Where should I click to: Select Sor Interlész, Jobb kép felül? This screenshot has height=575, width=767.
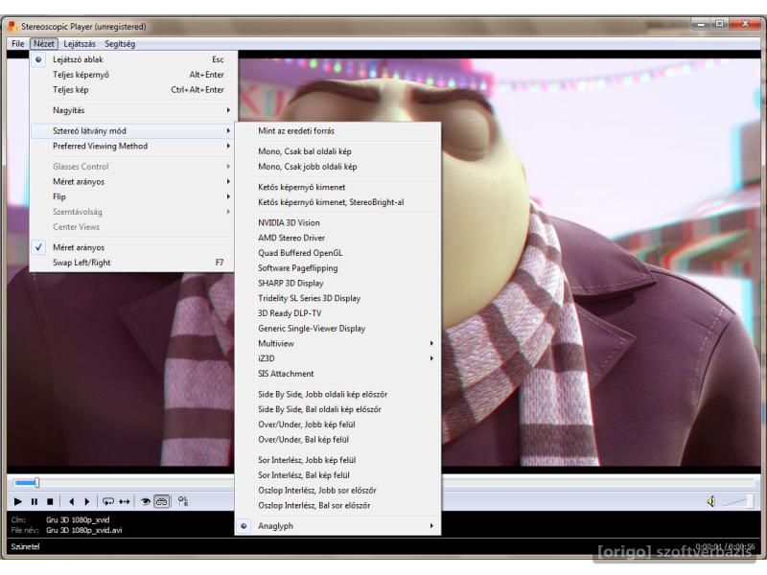(337, 461)
